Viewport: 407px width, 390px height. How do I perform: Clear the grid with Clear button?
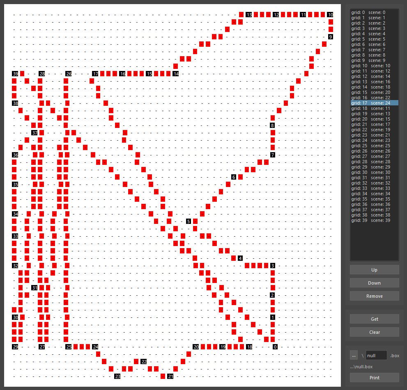[374, 332]
